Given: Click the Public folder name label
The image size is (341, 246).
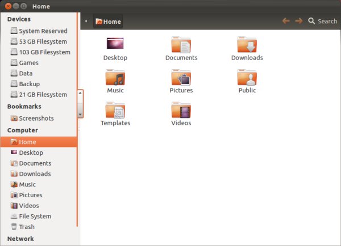Looking at the screenshot, I should click(247, 90).
